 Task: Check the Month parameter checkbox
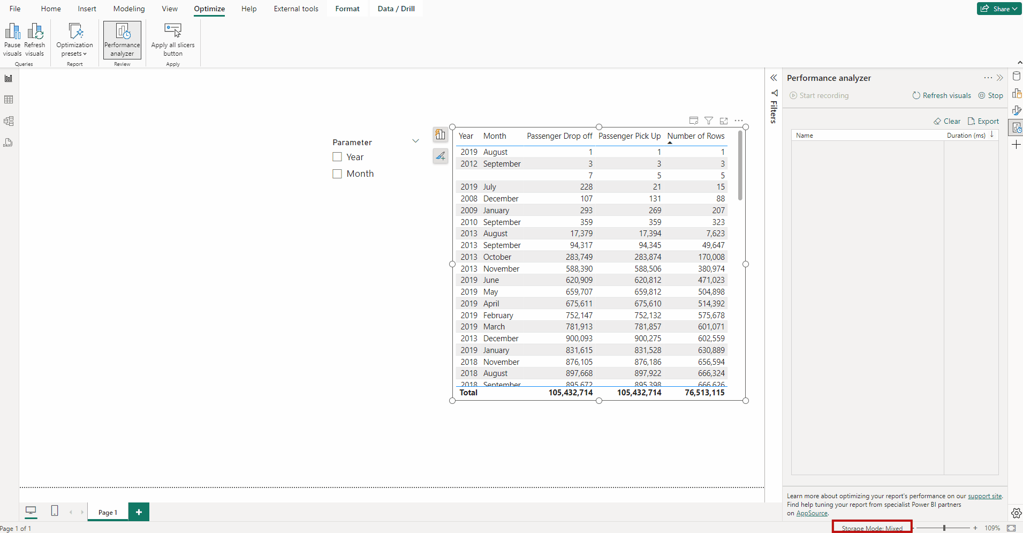337,174
